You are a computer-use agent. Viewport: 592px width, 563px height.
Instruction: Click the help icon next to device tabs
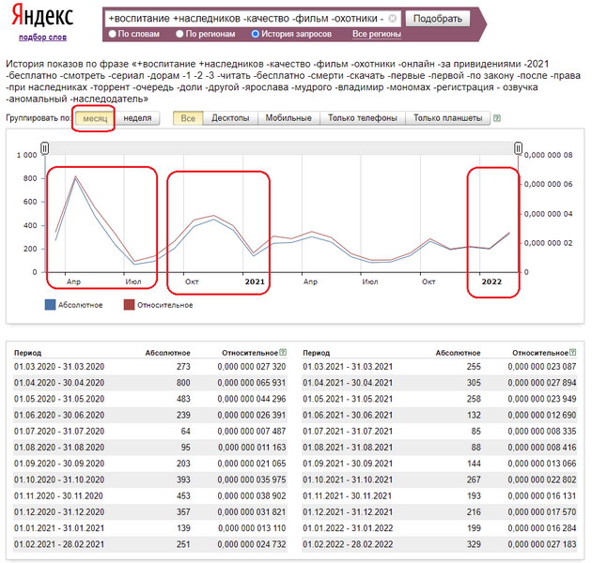coord(497,119)
